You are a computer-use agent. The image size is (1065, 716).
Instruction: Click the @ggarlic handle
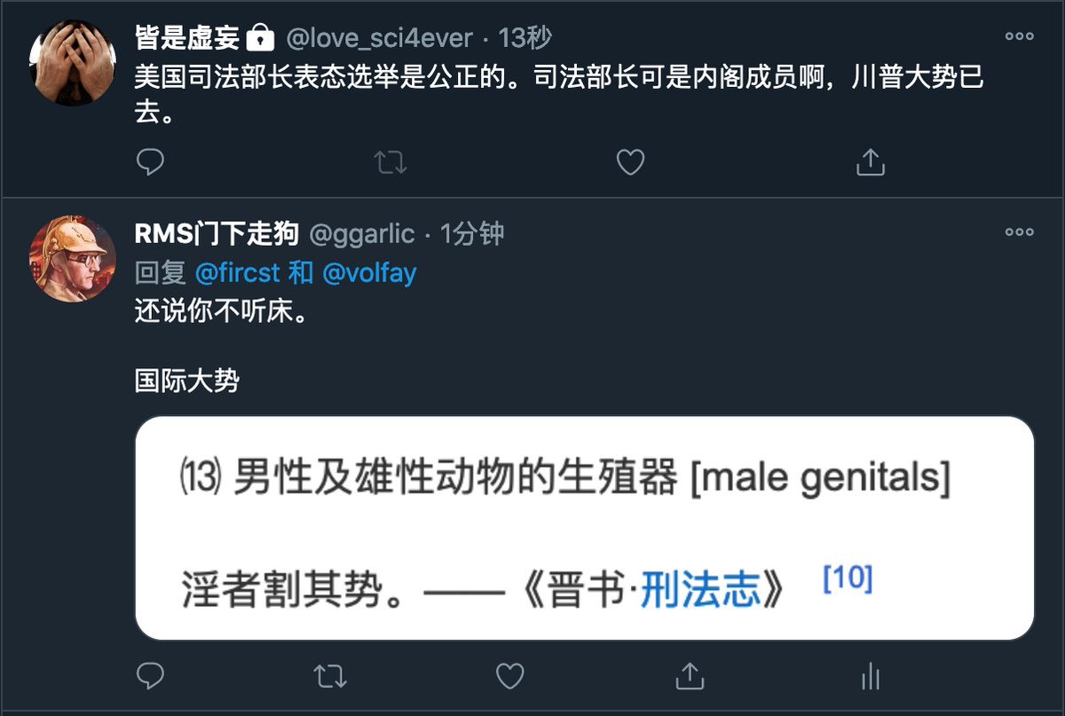(x=361, y=233)
